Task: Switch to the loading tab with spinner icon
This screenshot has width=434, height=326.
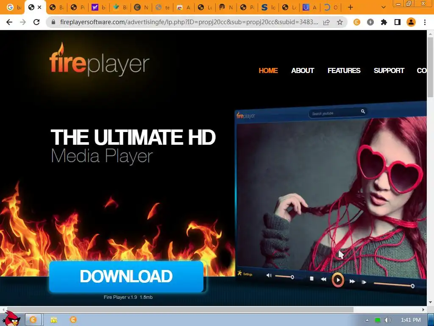Action: click(331, 8)
